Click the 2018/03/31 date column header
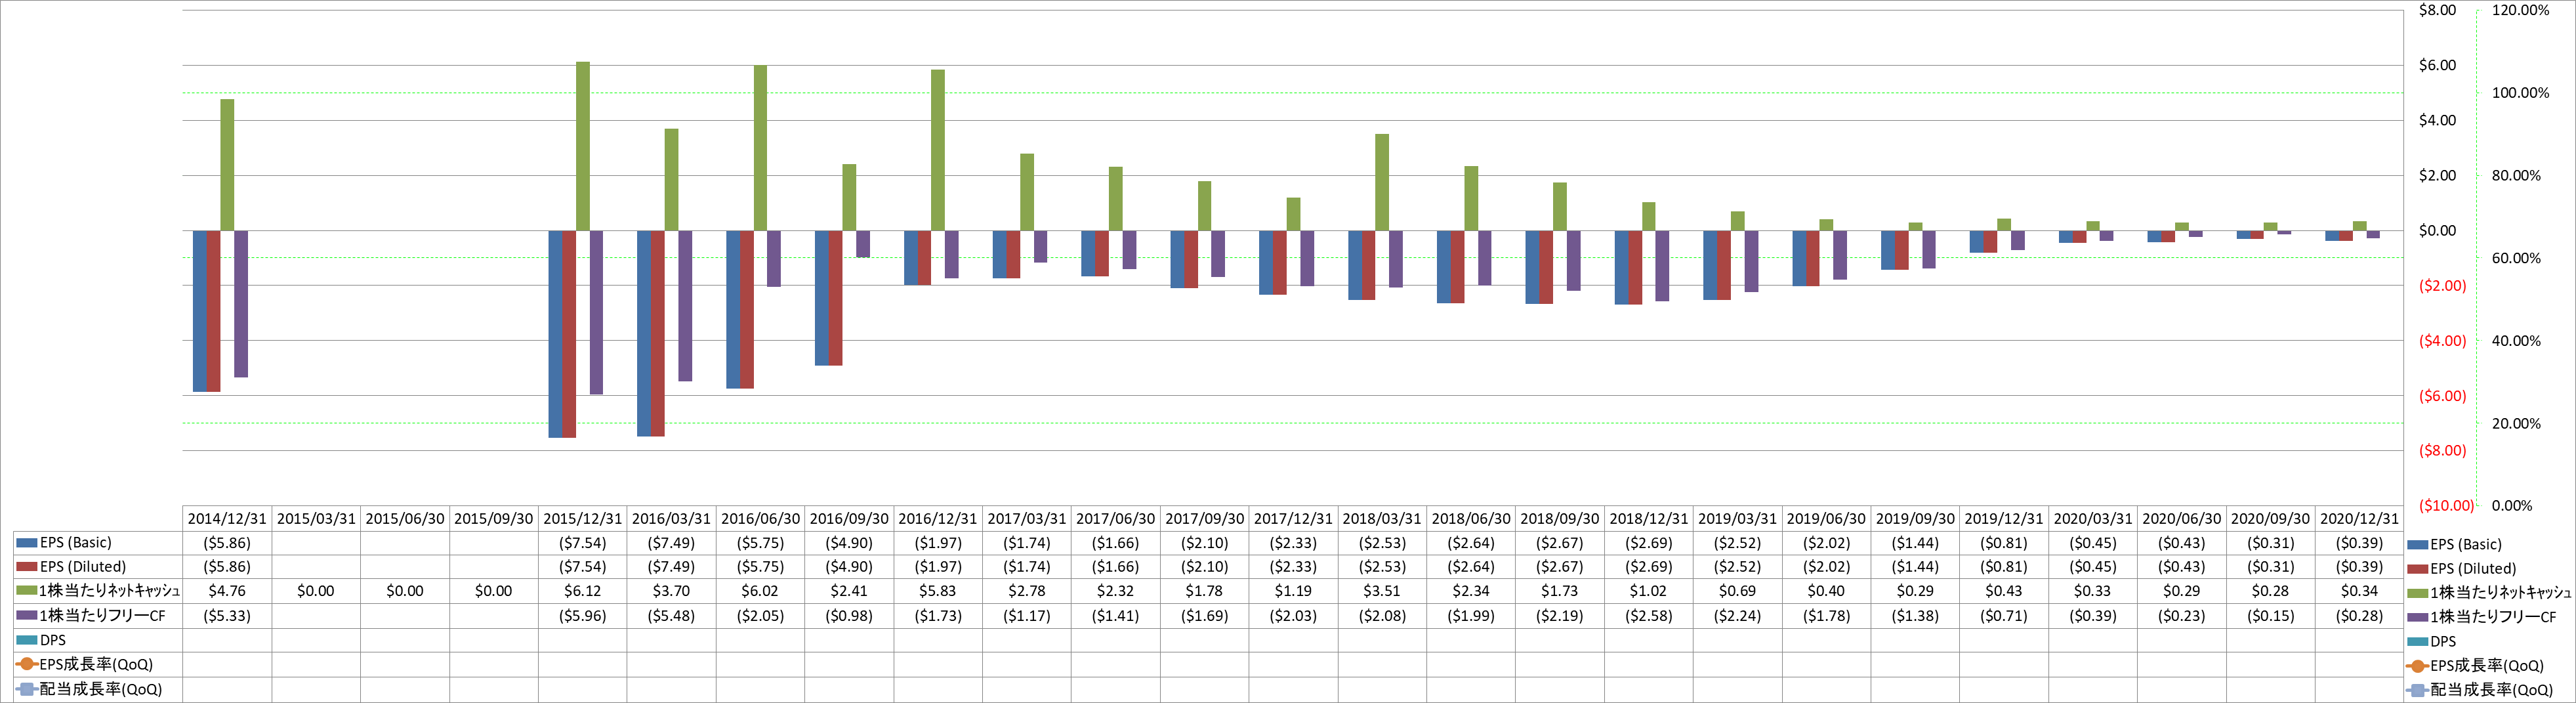The height and width of the screenshot is (703, 2576). (1382, 519)
